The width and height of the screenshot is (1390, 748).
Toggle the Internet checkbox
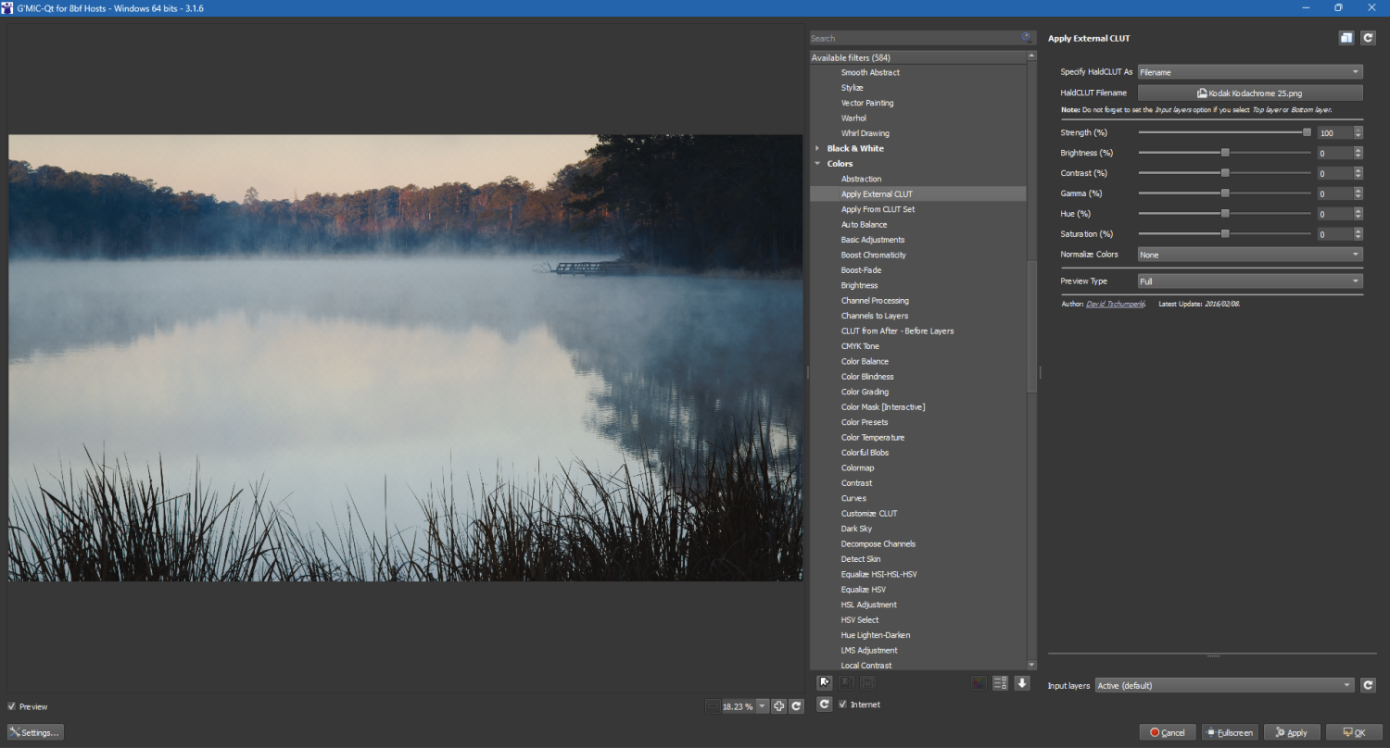(842, 704)
